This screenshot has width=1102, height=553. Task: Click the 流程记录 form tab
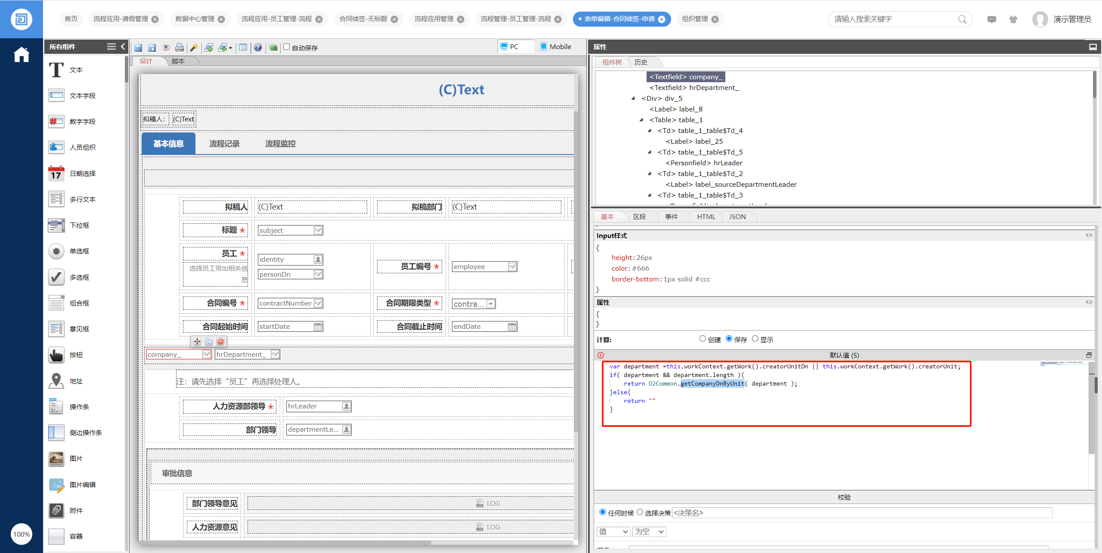click(x=224, y=144)
